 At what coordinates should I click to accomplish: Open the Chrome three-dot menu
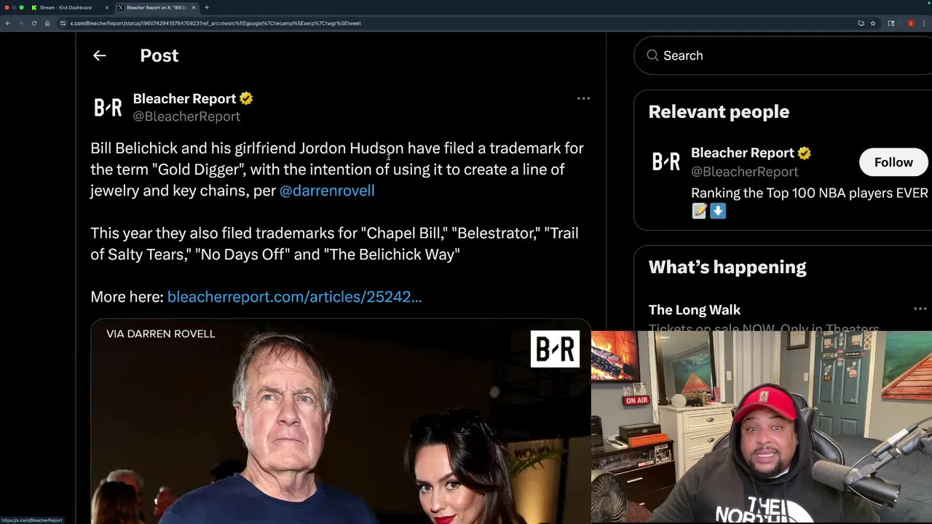(925, 23)
